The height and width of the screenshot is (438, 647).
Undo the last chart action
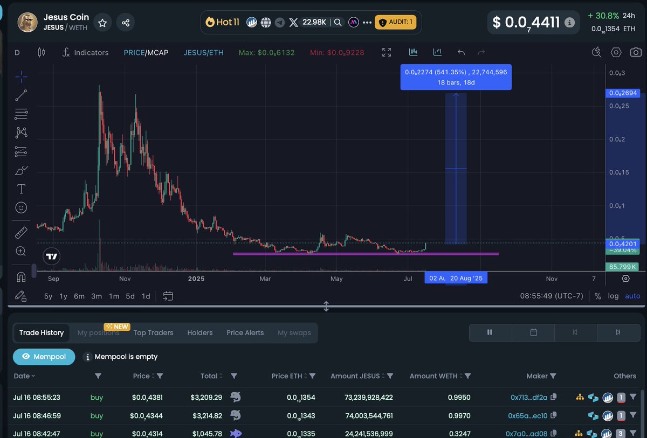[x=461, y=52]
